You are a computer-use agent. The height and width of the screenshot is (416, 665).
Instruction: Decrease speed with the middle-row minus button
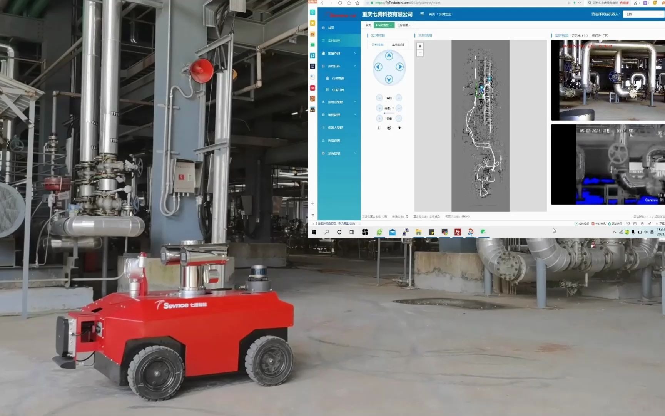click(399, 108)
